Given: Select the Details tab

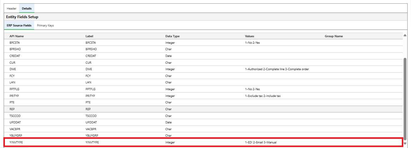Looking at the screenshot, I should [27, 8].
